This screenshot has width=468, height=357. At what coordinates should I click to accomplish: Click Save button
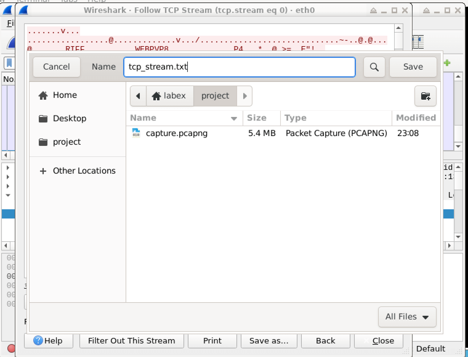click(413, 67)
